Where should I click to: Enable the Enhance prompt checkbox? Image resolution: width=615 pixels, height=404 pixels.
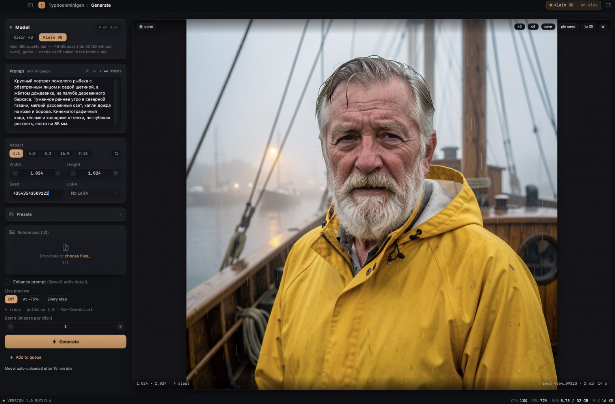(7, 282)
